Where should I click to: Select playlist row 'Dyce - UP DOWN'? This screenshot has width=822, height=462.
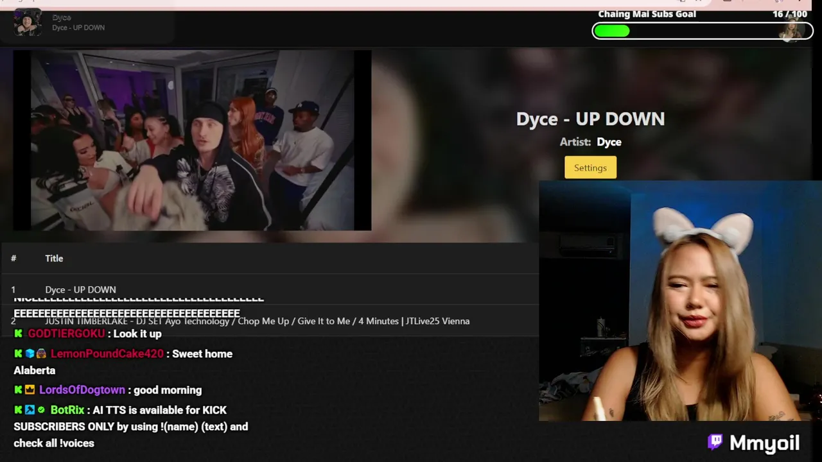click(x=270, y=289)
